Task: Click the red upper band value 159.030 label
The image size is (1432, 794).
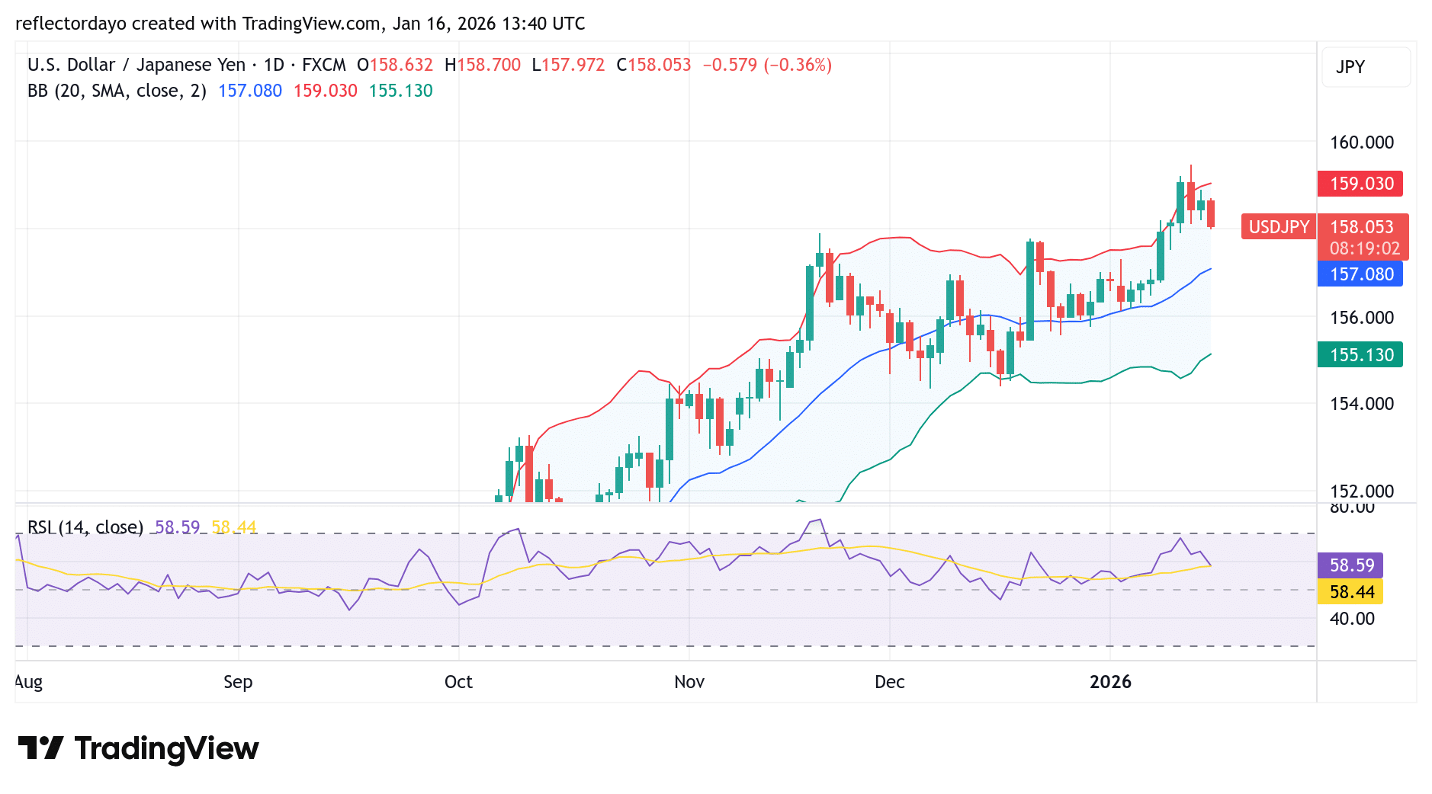Action: coord(1360,184)
